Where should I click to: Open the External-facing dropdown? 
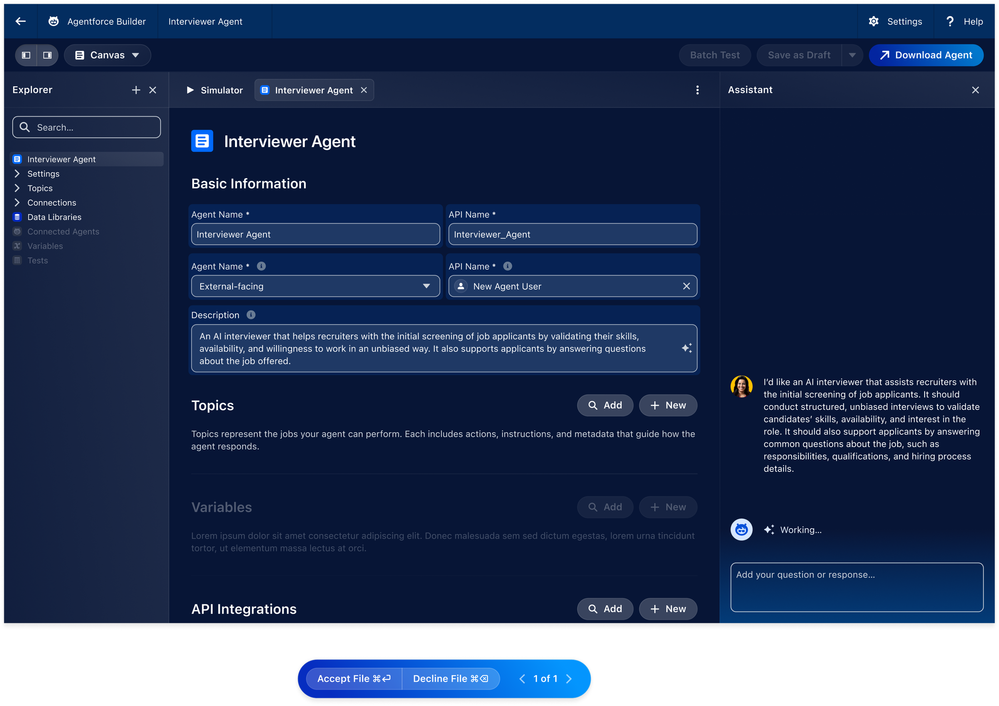[315, 286]
